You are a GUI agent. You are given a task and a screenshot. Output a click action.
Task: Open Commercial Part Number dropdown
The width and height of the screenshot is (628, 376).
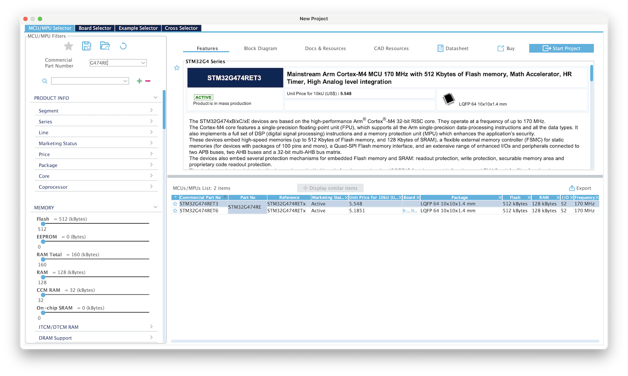coord(143,63)
